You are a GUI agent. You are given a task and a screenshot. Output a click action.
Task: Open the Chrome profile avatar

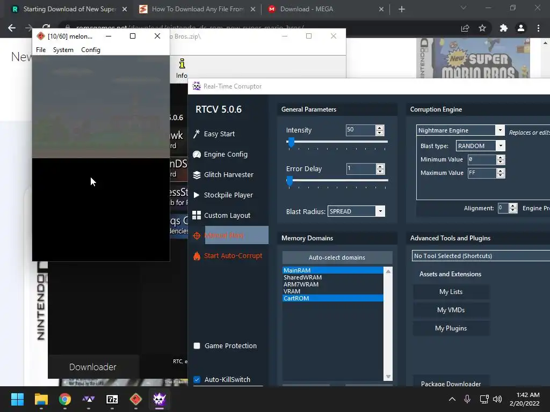(521, 28)
